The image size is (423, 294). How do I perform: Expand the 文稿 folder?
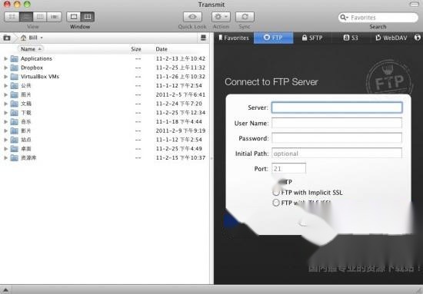pyautogui.click(x=5, y=104)
